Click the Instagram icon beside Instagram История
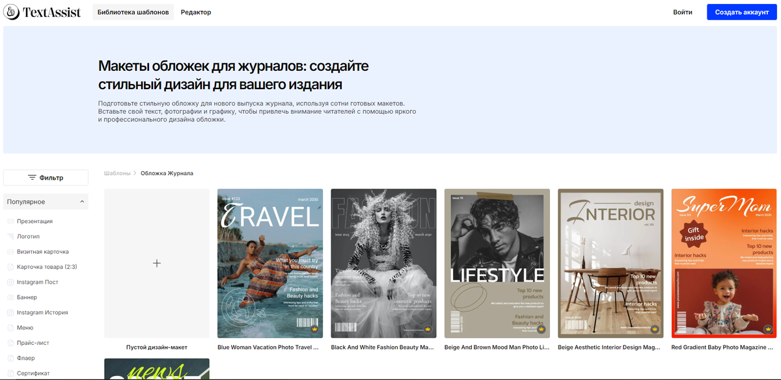 click(10, 312)
